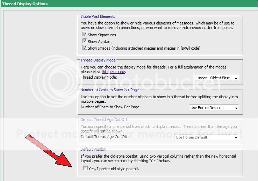Click the Thread Display Options header bar
Viewport: 258px width, 181px height.
tap(24, 4)
